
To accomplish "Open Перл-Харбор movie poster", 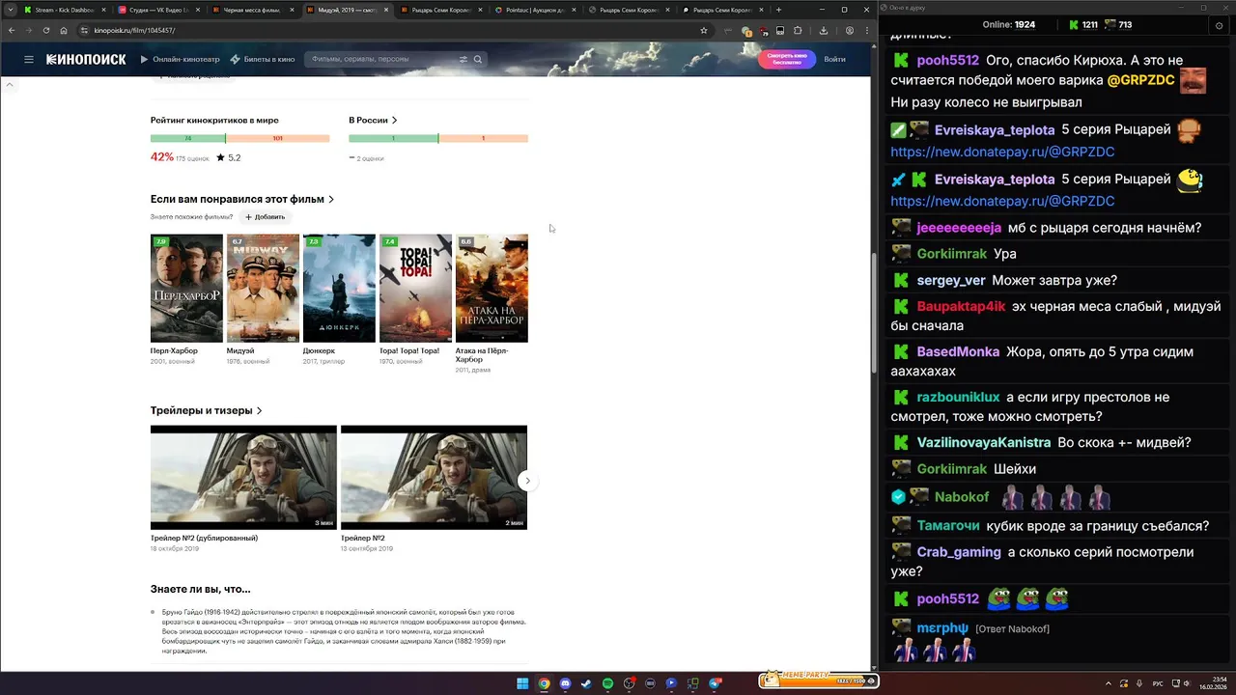I will (186, 288).
